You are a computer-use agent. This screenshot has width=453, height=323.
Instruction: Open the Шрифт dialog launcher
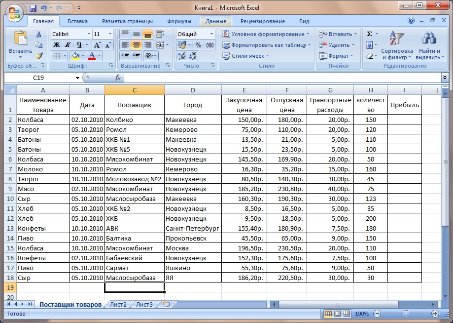111,66
